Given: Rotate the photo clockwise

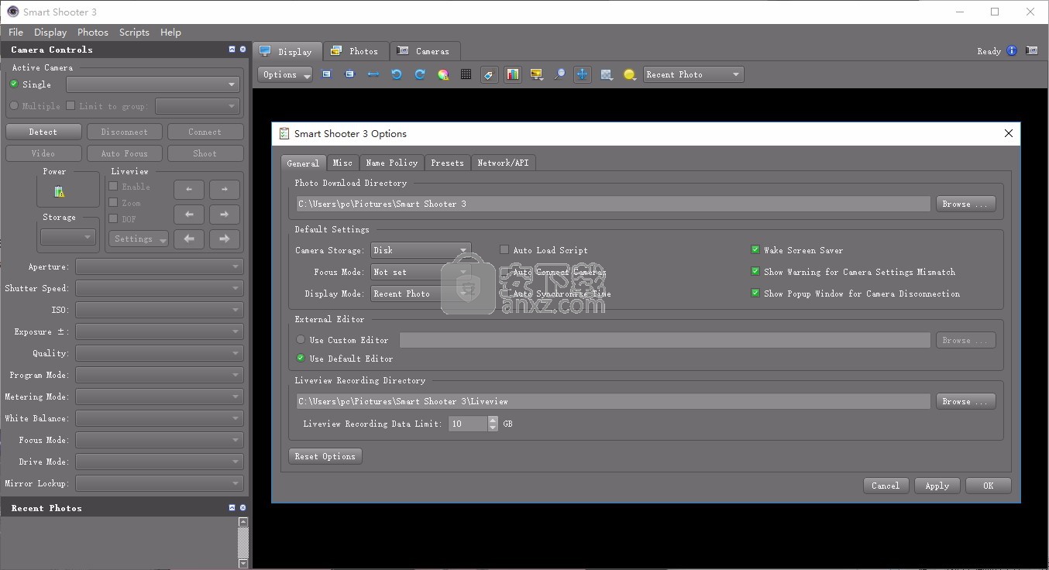Looking at the screenshot, I should [x=420, y=74].
